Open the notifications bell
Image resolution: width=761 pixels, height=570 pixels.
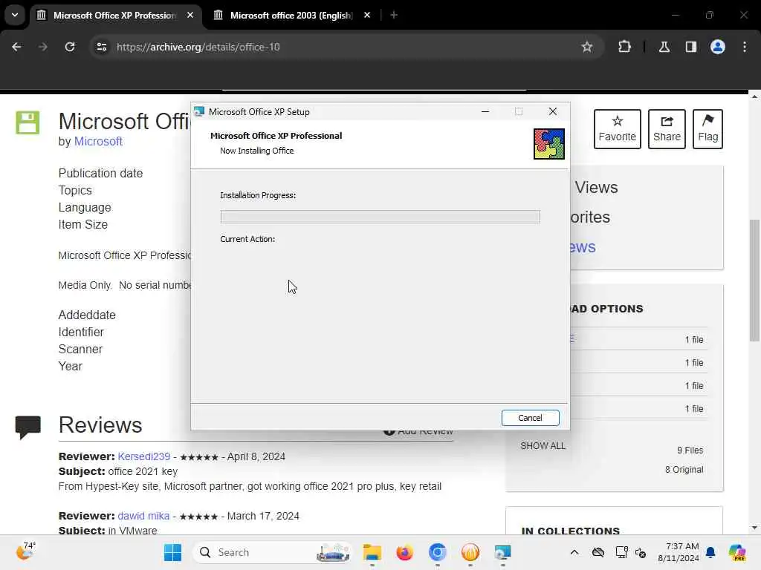[710, 552]
